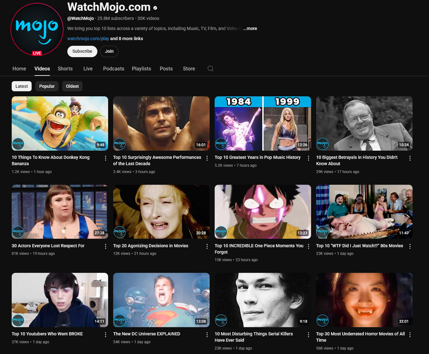
Task: Play the 13:08 DC Universe thumbnail
Action: [x=161, y=300]
